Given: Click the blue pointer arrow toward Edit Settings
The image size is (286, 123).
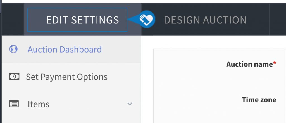Looking at the screenshot, I should [x=133, y=19].
